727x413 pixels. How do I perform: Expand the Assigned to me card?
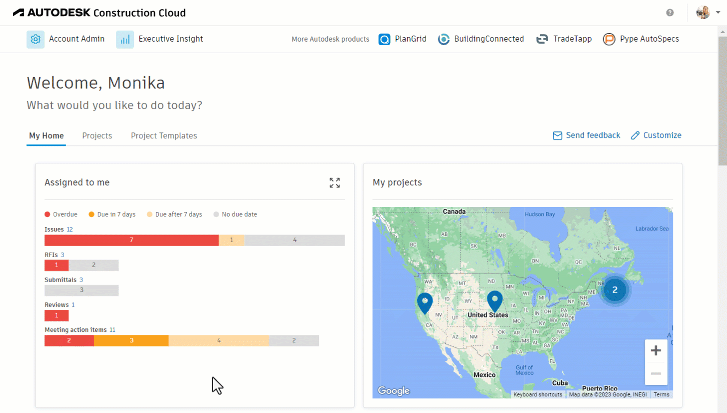[x=334, y=183]
